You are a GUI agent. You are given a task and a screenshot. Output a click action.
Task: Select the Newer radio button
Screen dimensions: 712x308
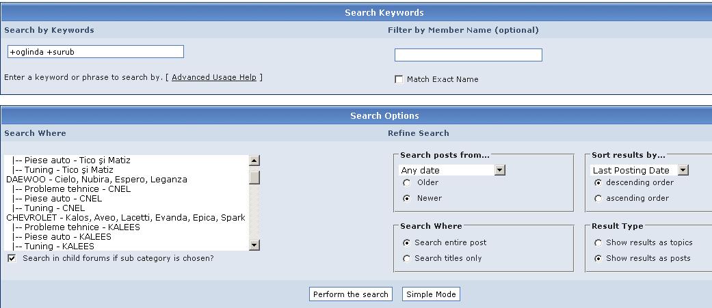407,199
